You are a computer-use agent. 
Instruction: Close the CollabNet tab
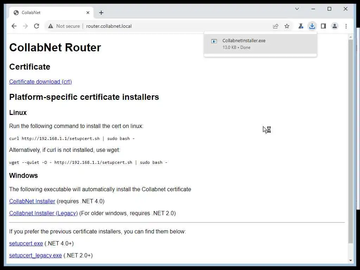(x=88, y=13)
